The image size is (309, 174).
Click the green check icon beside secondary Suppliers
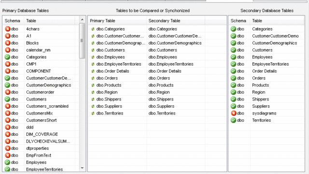(x=234, y=106)
